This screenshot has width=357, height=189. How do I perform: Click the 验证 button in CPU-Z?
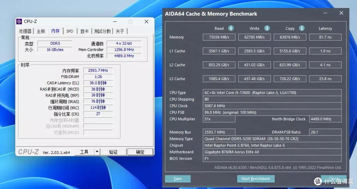(113, 152)
